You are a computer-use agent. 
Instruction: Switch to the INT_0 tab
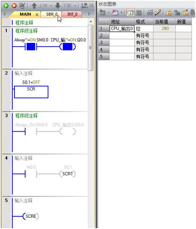click(72, 14)
